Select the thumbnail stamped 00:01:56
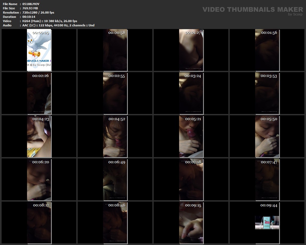 (267, 50)
